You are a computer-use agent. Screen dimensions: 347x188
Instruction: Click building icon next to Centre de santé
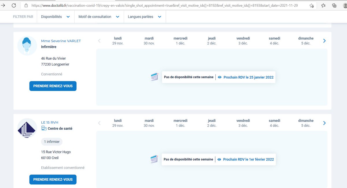point(44,128)
